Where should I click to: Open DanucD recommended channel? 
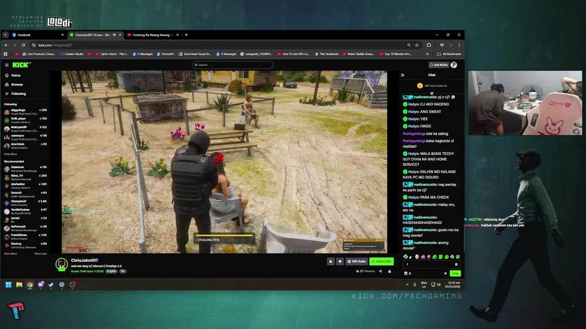(x=25, y=194)
